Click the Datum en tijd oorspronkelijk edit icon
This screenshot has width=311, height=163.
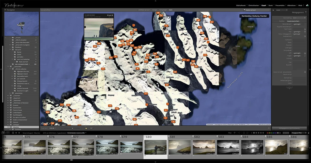click(x=305, y=72)
